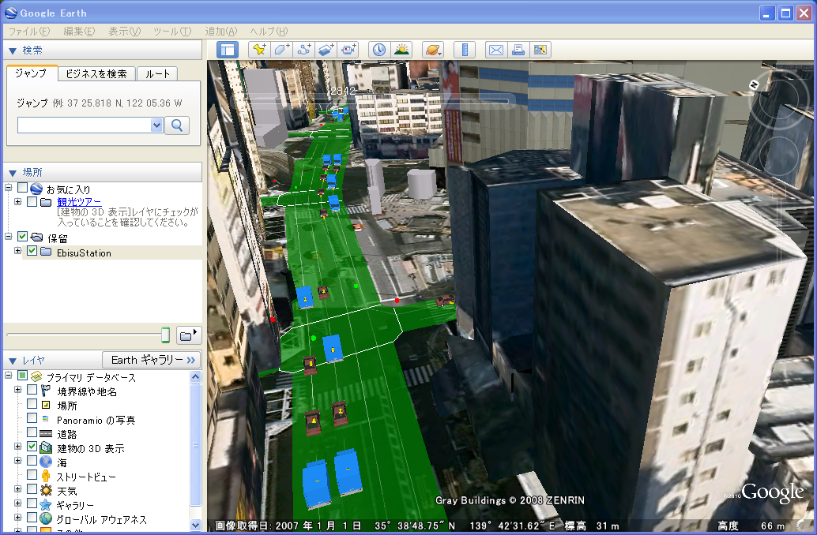The width and height of the screenshot is (817, 535).
Task: Click the flag icon beside 境界線や地名
Action: coord(46,391)
